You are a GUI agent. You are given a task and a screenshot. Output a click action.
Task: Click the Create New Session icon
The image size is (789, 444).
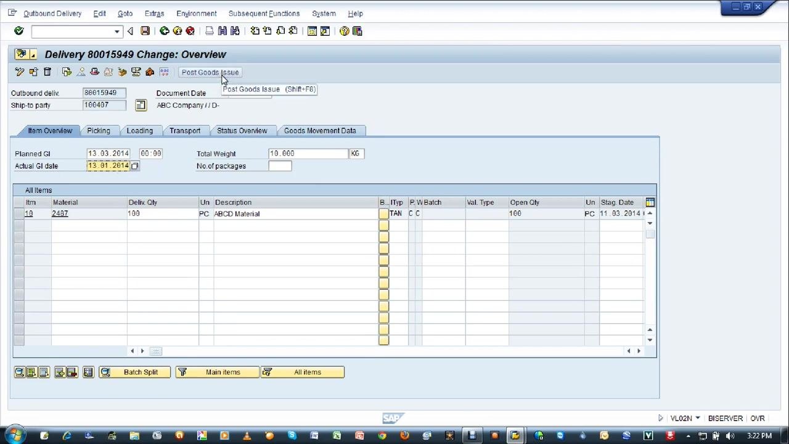pyautogui.click(x=312, y=31)
